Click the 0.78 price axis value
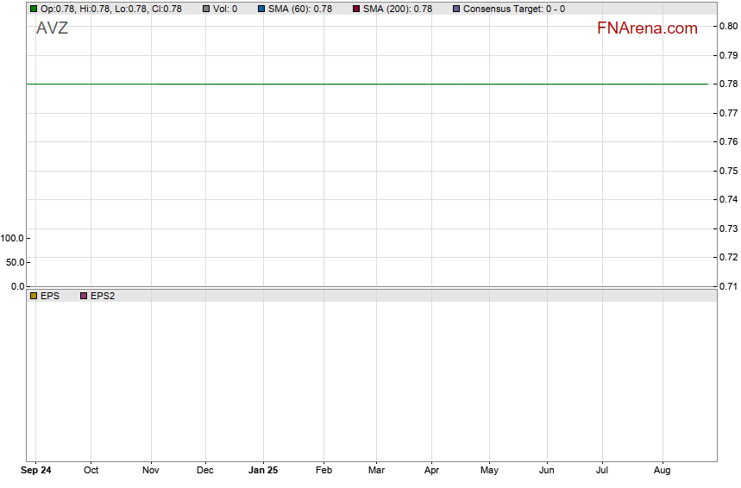Screen dimensions: 741x488 [728, 84]
